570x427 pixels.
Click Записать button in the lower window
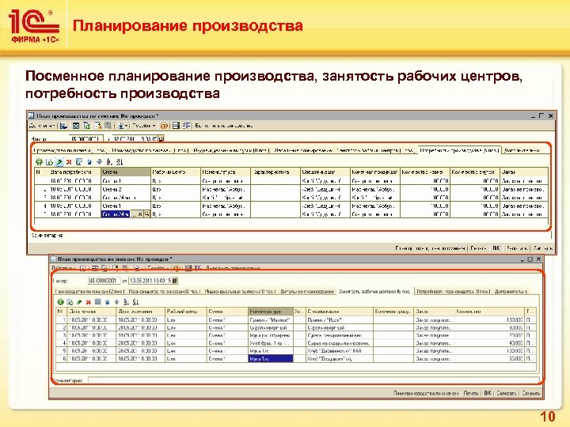click(x=507, y=393)
